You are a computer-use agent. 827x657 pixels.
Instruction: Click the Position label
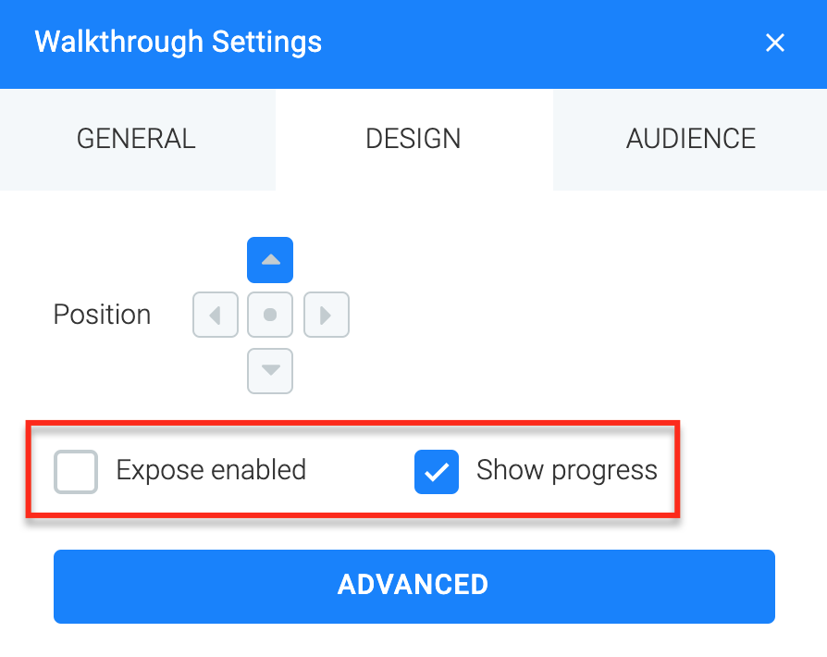[x=103, y=315]
